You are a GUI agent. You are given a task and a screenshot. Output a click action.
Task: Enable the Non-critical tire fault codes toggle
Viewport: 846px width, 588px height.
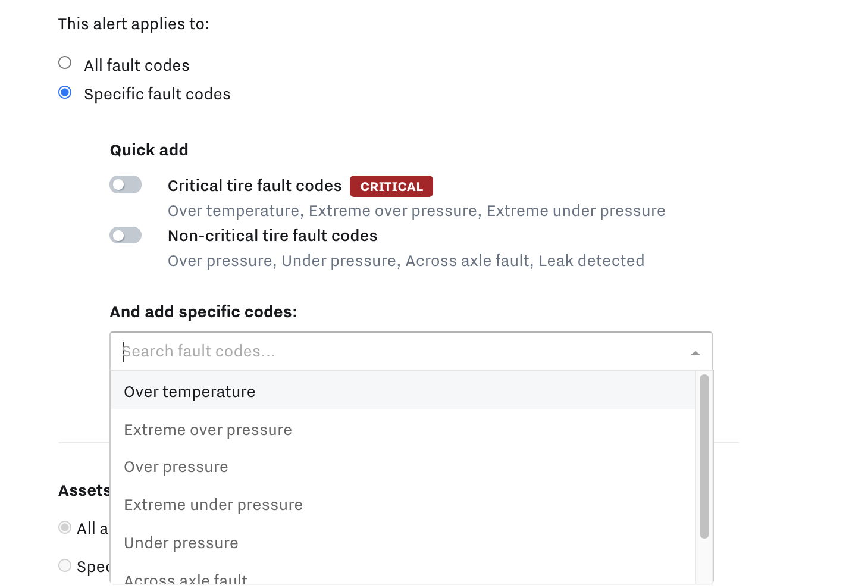(x=125, y=235)
